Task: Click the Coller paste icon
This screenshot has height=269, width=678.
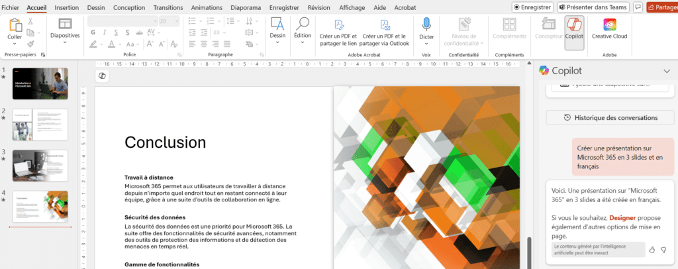Action: pos(15,25)
